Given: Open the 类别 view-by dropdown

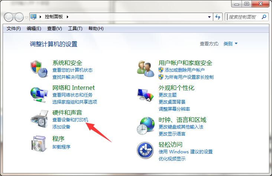Looking at the screenshot, I should coord(230,43).
